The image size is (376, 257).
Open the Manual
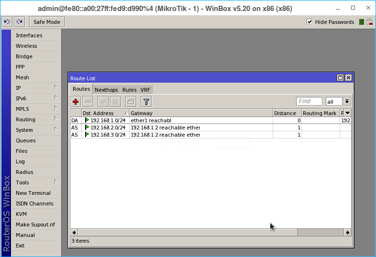[36, 235]
